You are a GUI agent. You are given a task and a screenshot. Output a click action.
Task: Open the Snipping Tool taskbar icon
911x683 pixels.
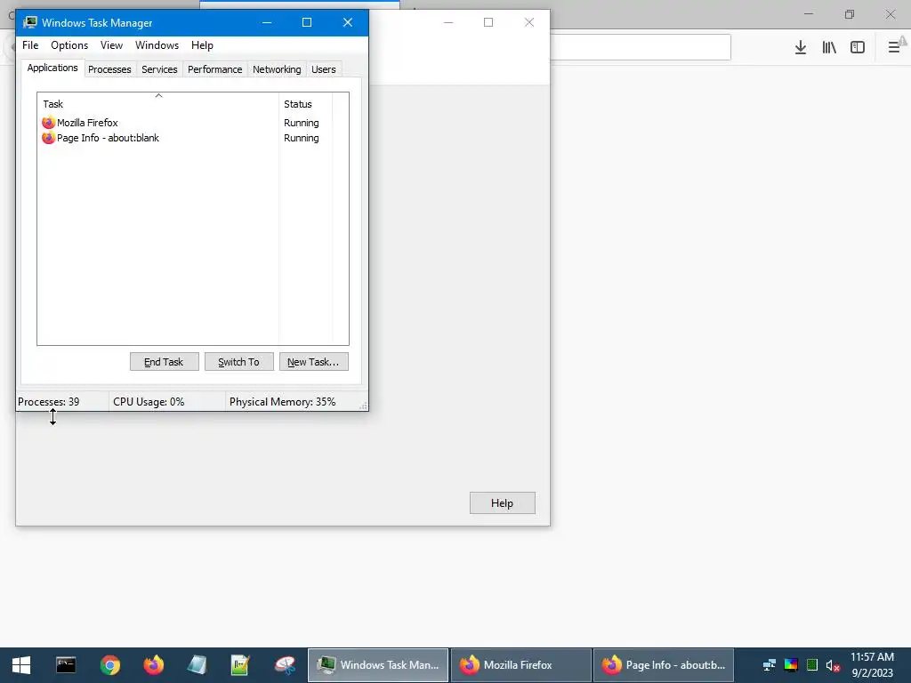(x=286, y=665)
